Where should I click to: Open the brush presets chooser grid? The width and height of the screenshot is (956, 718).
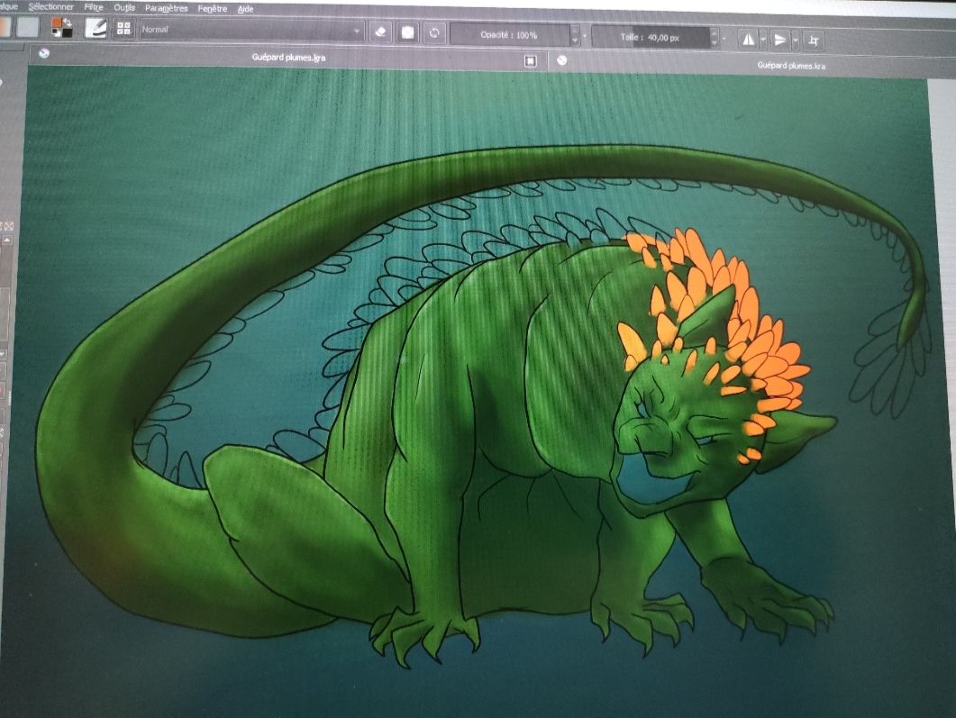[123, 28]
